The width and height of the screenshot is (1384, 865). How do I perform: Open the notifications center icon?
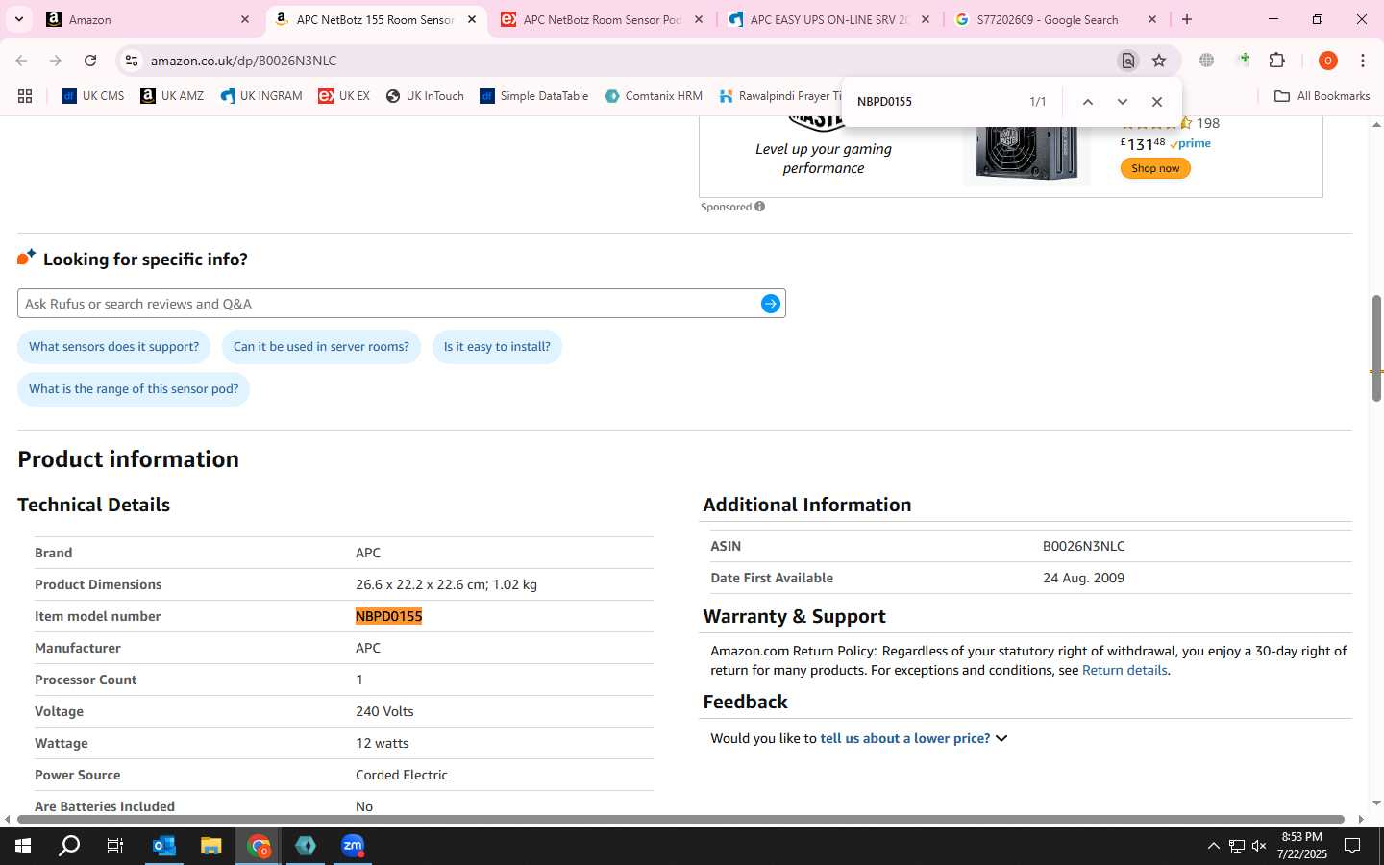point(1351,846)
